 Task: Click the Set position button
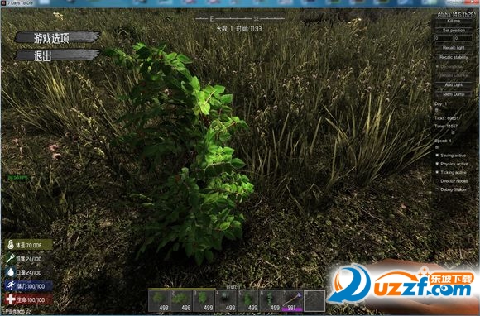click(x=454, y=31)
